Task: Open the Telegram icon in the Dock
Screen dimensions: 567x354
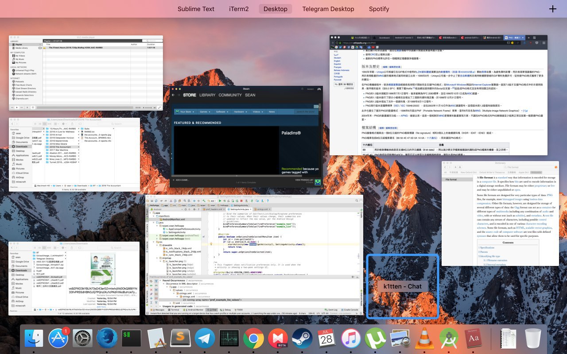Action: coord(205,339)
